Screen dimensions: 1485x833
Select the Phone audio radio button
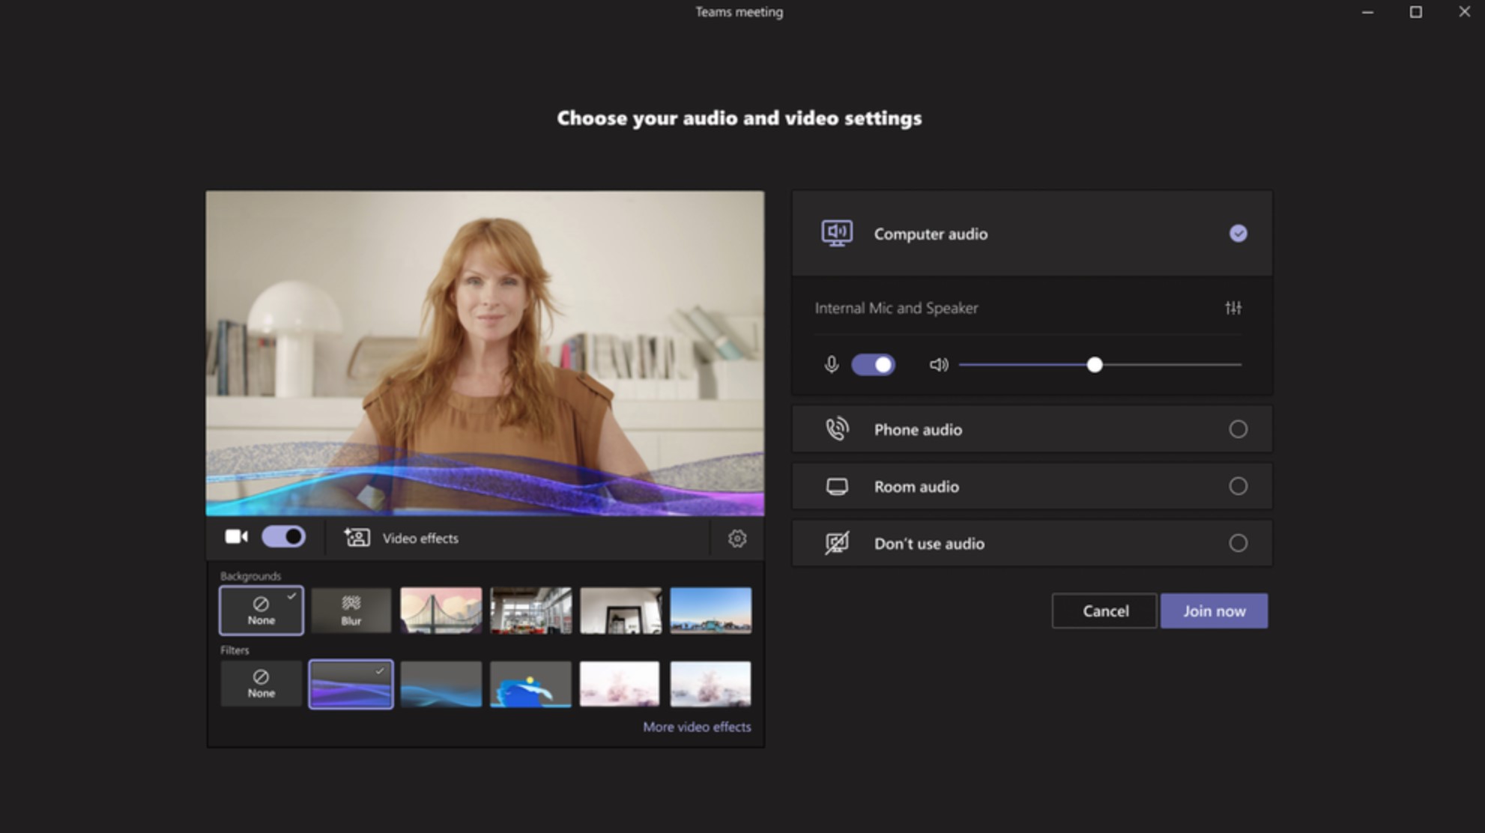[1238, 429]
